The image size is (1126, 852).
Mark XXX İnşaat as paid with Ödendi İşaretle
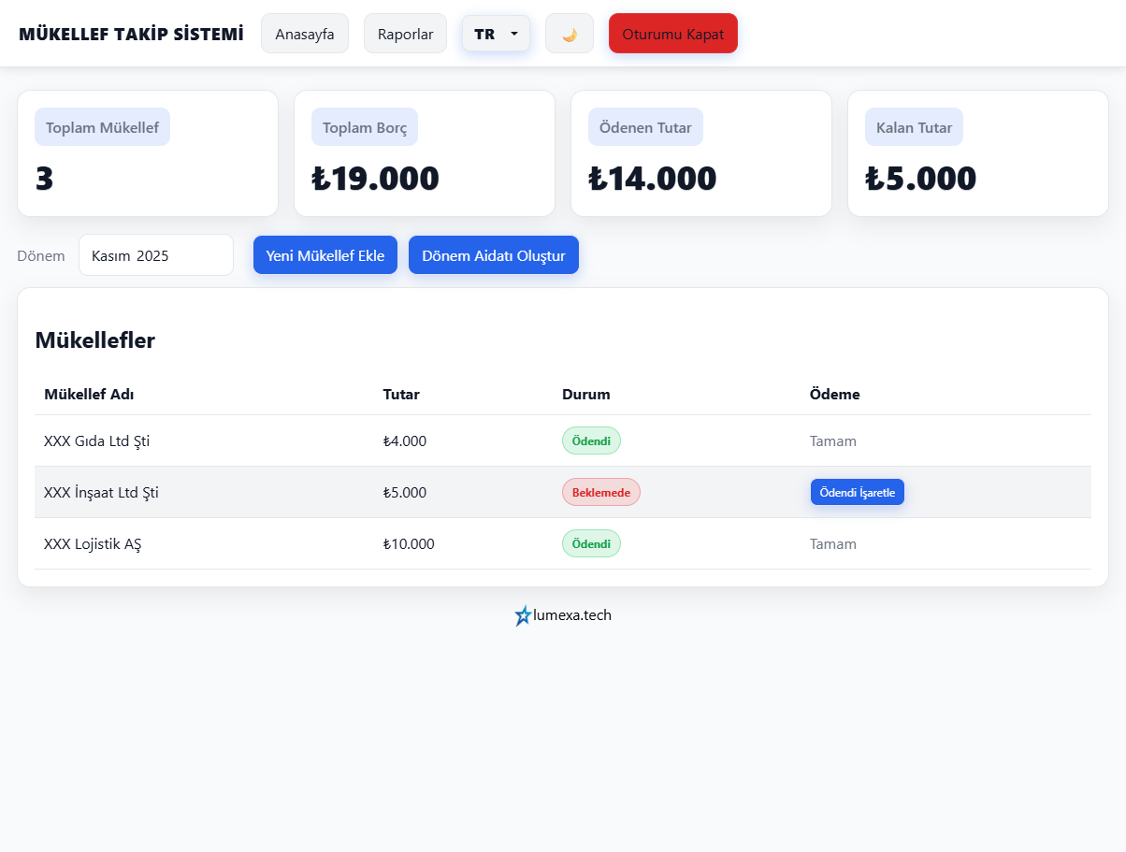pos(857,492)
